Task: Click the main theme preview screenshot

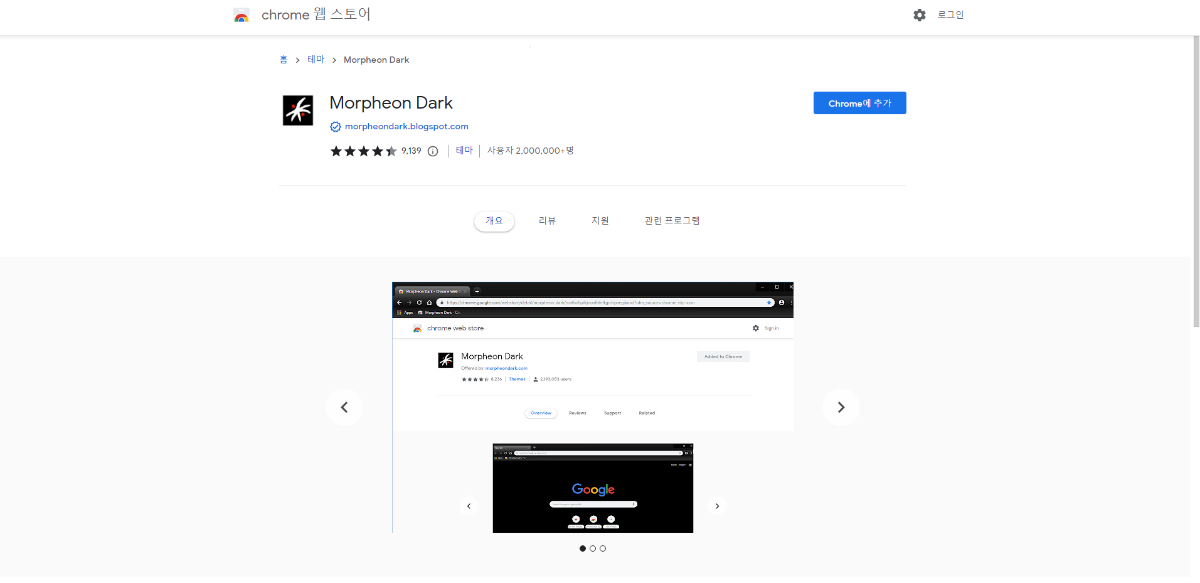Action: pos(593,407)
